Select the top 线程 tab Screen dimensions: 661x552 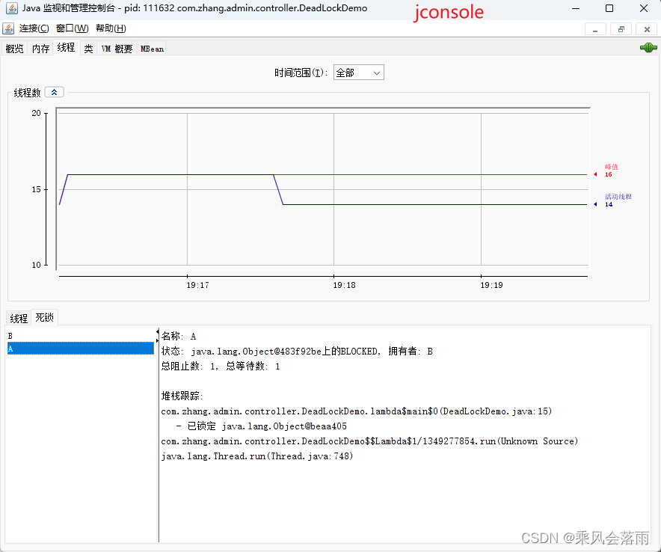[67, 48]
